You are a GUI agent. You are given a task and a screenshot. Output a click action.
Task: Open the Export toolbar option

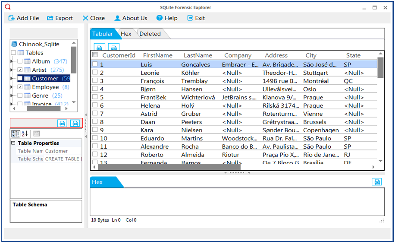click(60, 18)
